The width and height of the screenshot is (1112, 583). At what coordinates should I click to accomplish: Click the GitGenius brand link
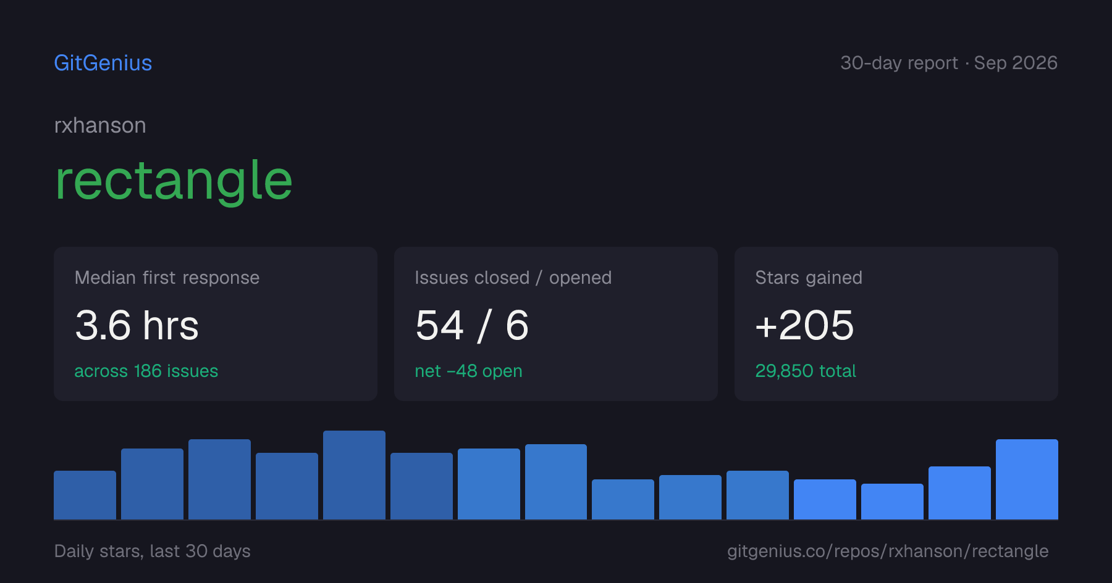[x=103, y=63]
